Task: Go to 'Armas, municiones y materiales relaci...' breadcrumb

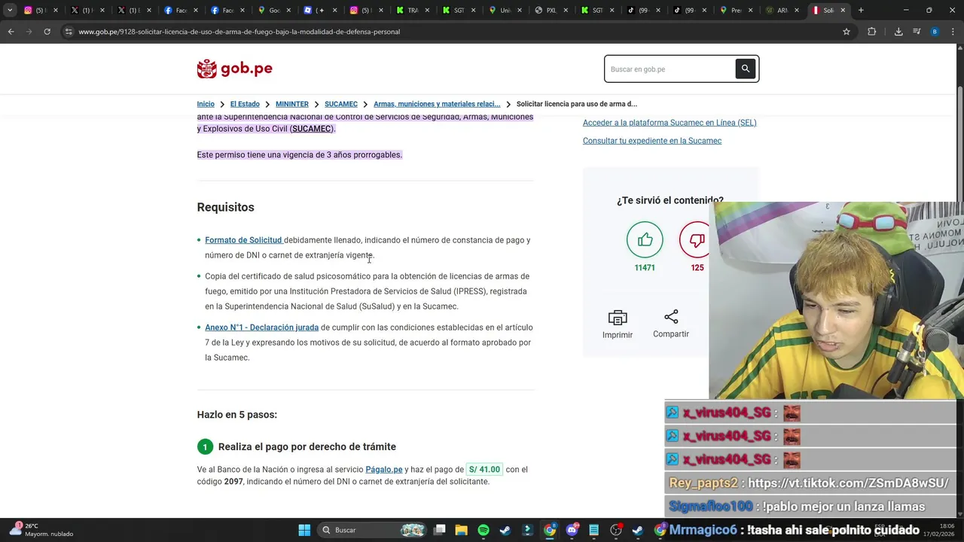Action: [x=437, y=104]
